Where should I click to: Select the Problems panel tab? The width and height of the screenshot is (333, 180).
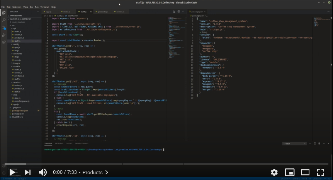point(59,143)
